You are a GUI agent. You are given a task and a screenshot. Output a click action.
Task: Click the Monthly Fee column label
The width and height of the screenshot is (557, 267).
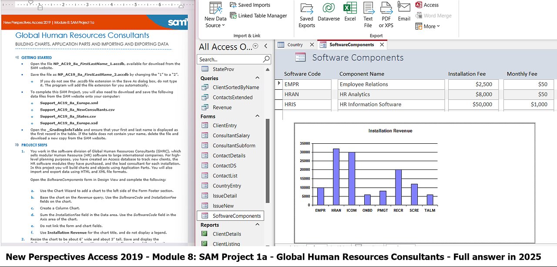pyautogui.click(x=522, y=74)
